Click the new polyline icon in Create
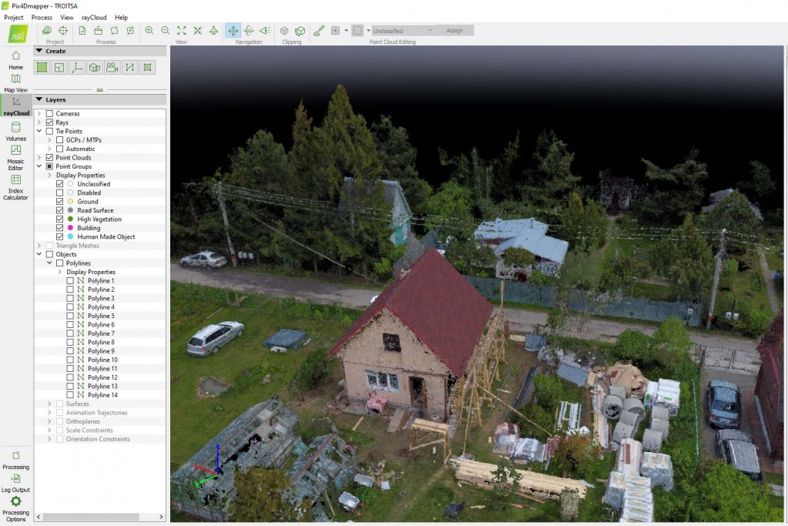788x526 pixels. pyautogui.click(x=129, y=68)
